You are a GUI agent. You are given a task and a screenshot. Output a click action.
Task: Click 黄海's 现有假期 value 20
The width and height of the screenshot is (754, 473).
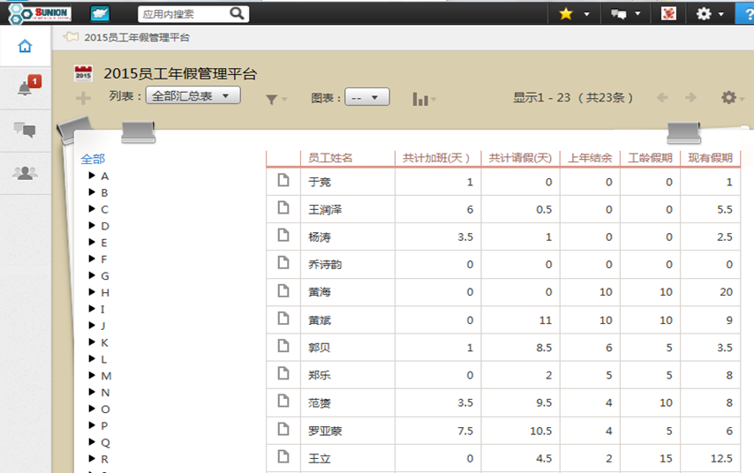726,292
